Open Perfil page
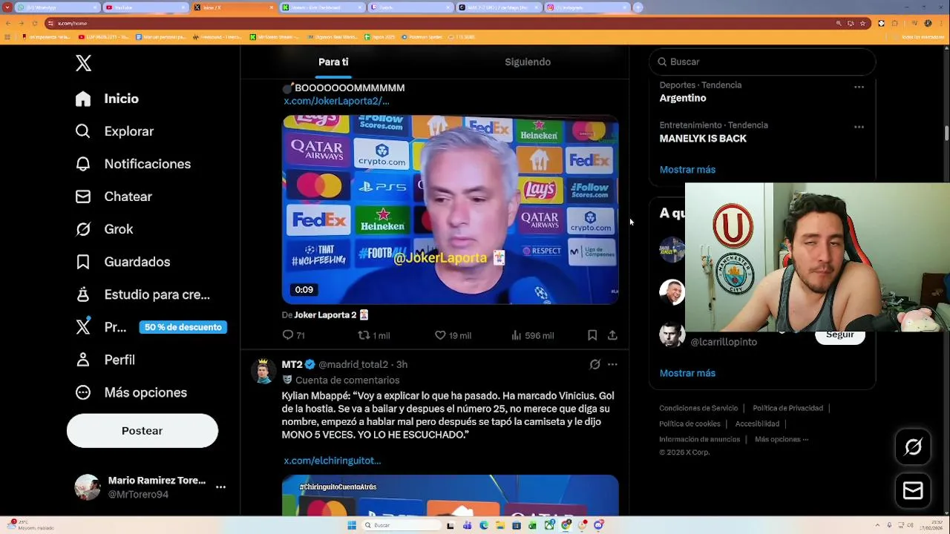 105,360
